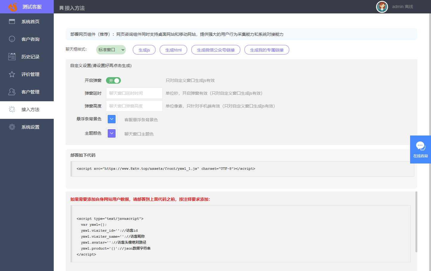This screenshot has width=431, height=271.
Task: Click the orange logo next to 测试客服
Action: point(13,7)
